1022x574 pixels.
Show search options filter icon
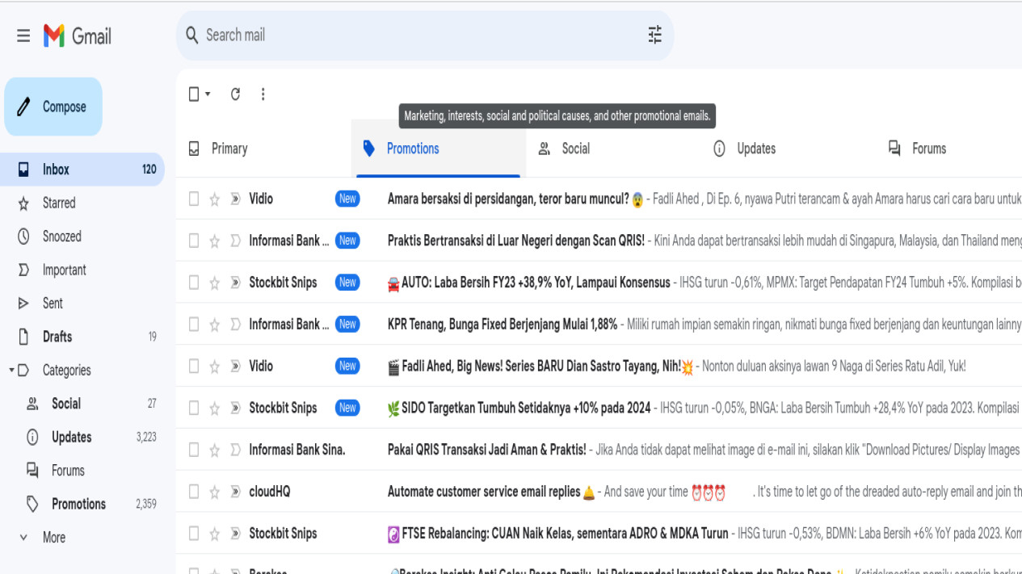click(x=655, y=35)
